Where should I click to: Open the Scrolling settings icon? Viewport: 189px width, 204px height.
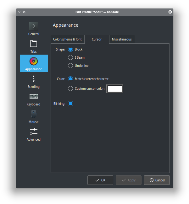click(x=34, y=79)
